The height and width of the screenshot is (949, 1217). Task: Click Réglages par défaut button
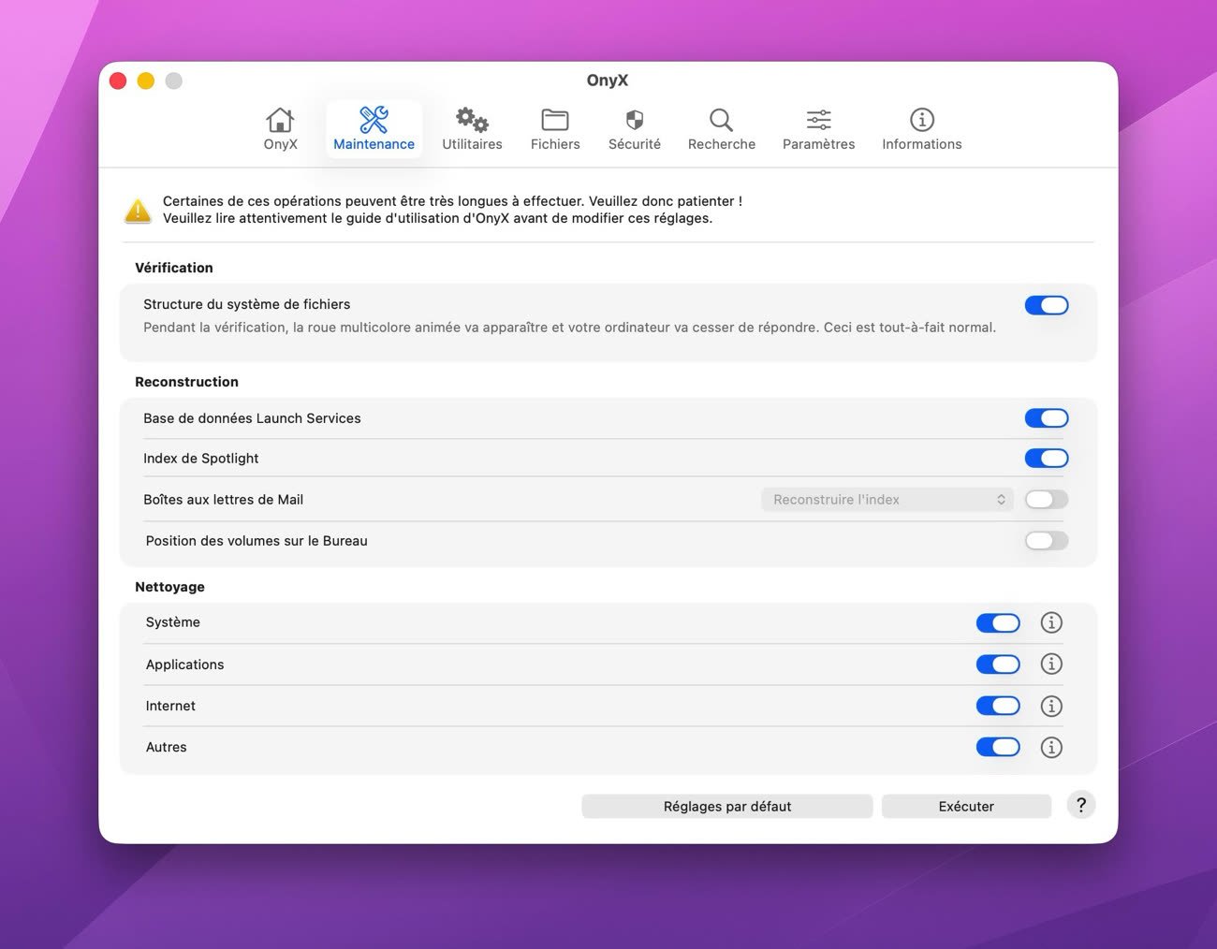[727, 807]
